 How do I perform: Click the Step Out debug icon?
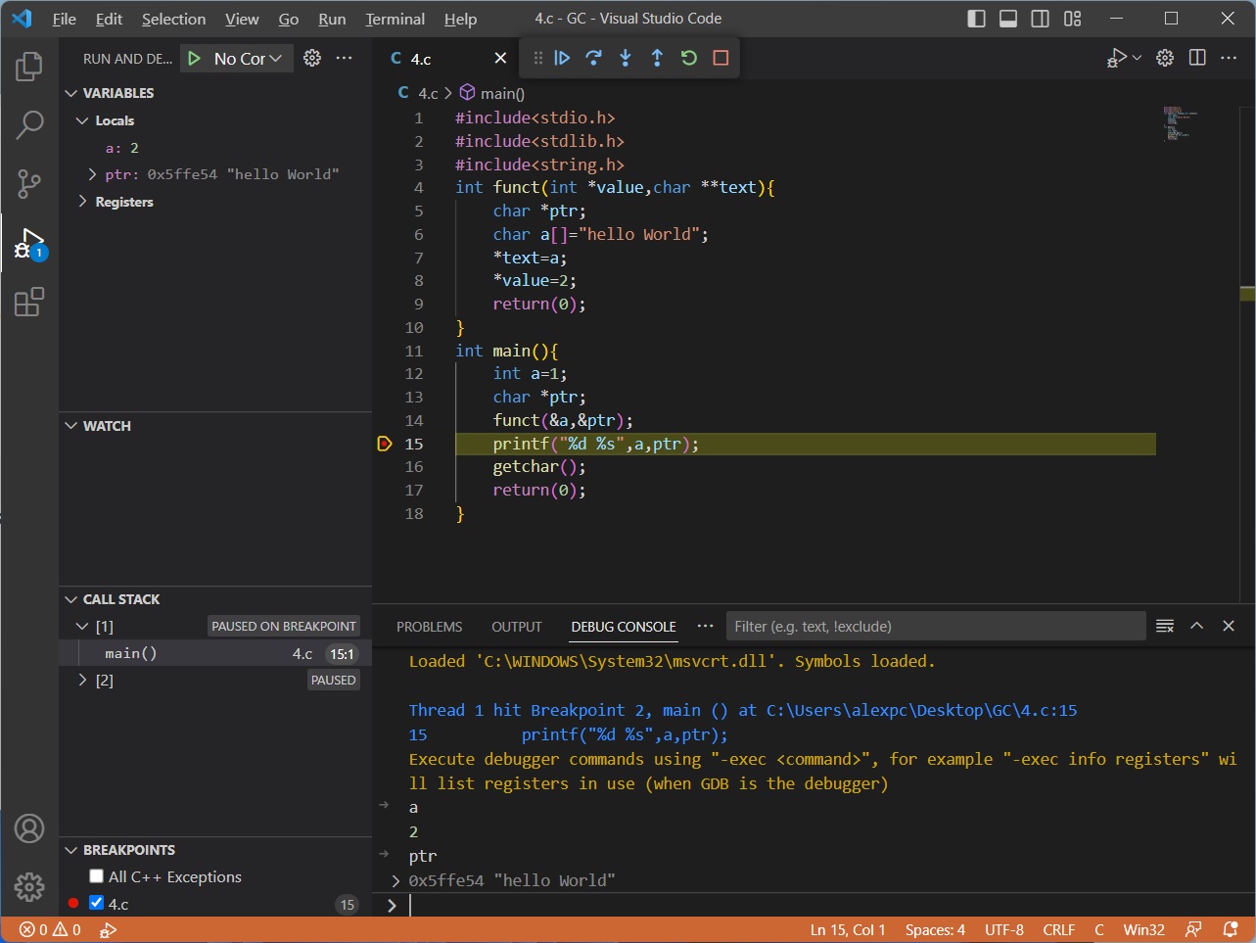click(x=657, y=58)
